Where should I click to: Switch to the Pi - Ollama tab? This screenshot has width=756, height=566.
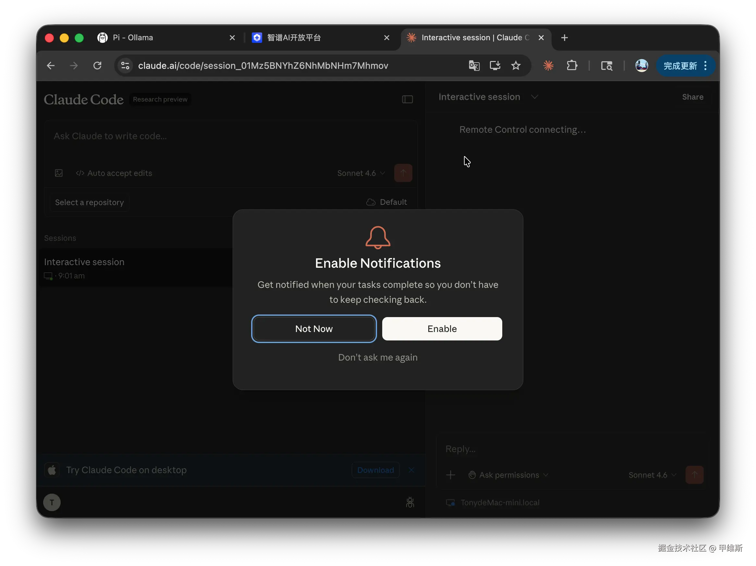pos(133,38)
